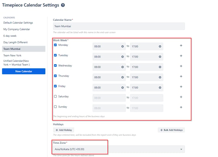Clear the Thursday end time 17:00
Screen dimensions: 218x157
(160, 77)
